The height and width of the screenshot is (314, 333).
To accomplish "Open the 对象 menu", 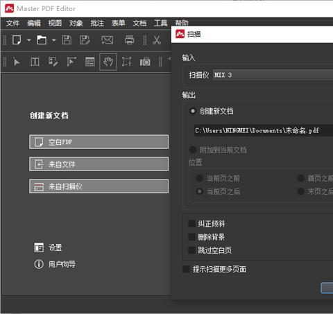I will (x=76, y=23).
